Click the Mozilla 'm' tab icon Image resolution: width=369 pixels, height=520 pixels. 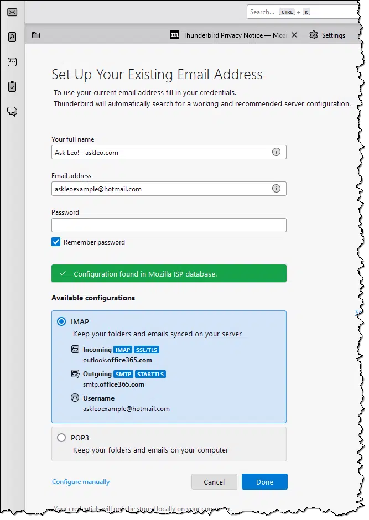(x=175, y=35)
